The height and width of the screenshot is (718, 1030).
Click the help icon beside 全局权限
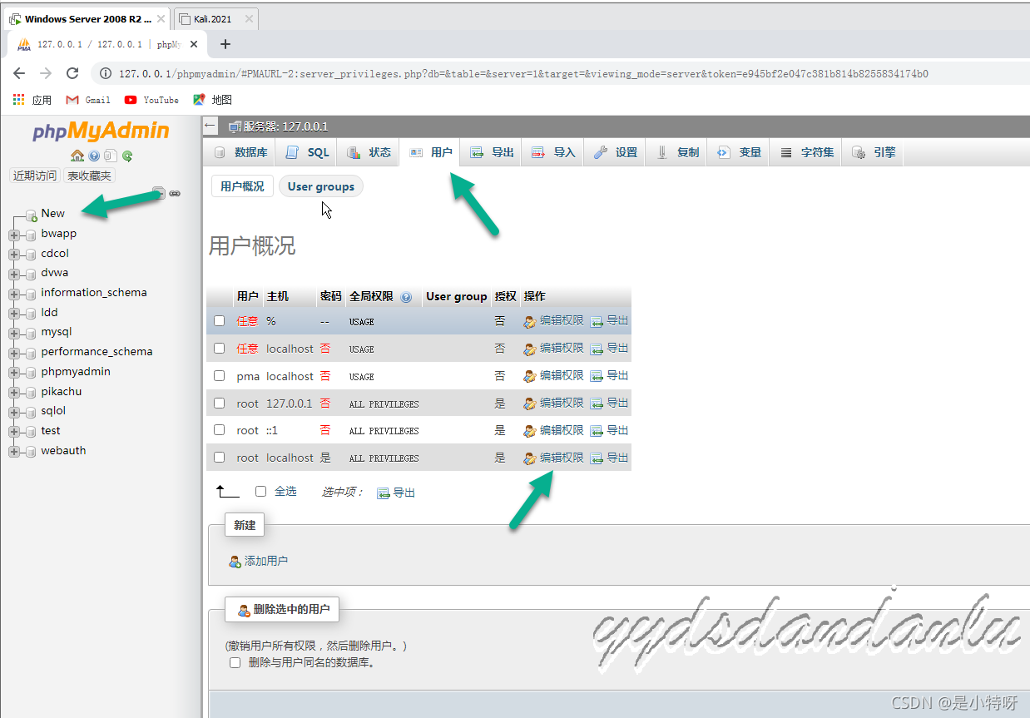(406, 297)
